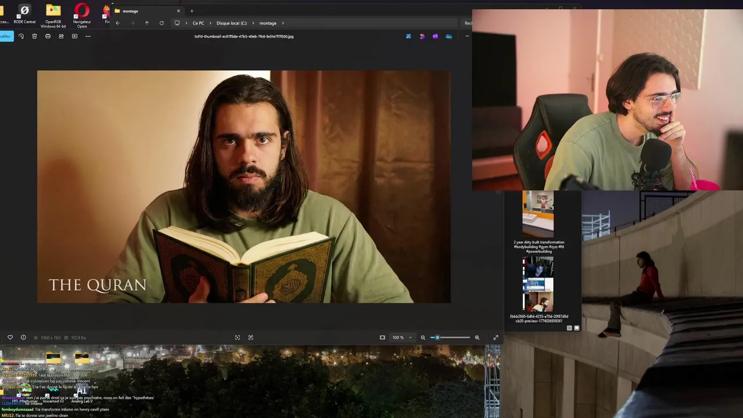Select the cb20-preview collage thumbnail
743x418 pixels.
(x=538, y=284)
